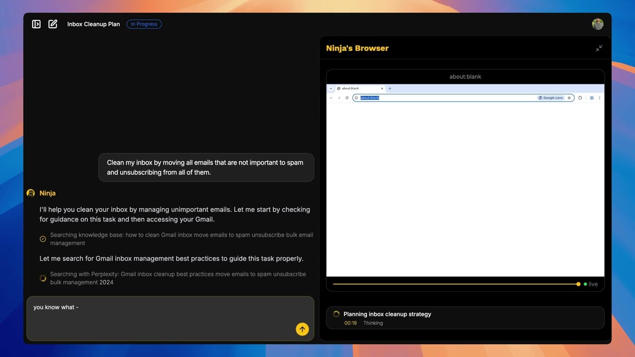Toggle the sidebar panel icon
Screen dimensions: 635x357
tap(36, 24)
